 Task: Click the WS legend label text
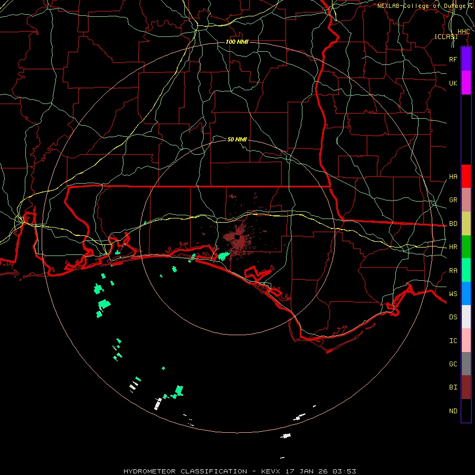click(453, 294)
